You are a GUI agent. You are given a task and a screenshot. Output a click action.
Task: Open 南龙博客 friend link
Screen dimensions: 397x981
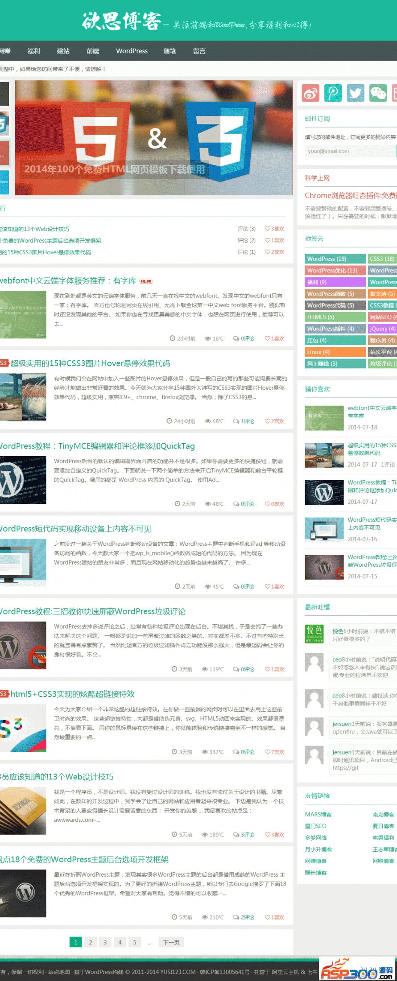pos(383,814)
